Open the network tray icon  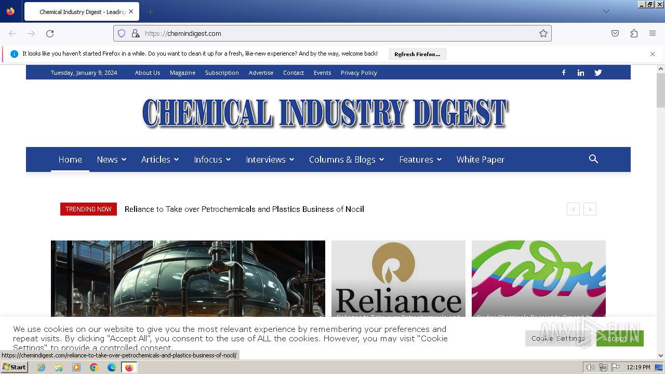603,367
